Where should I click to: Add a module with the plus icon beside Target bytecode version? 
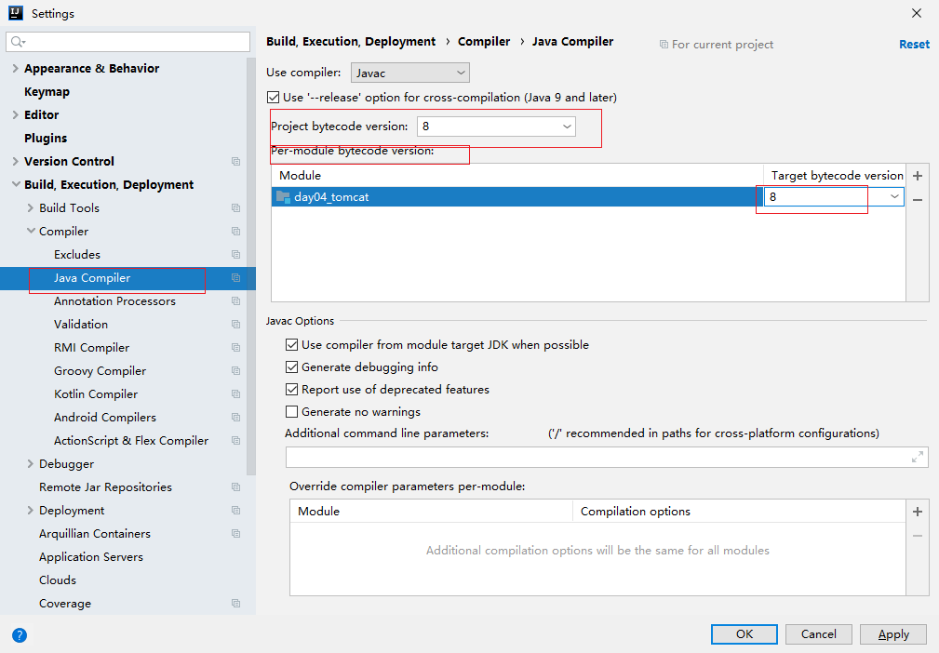click(918, 176)
